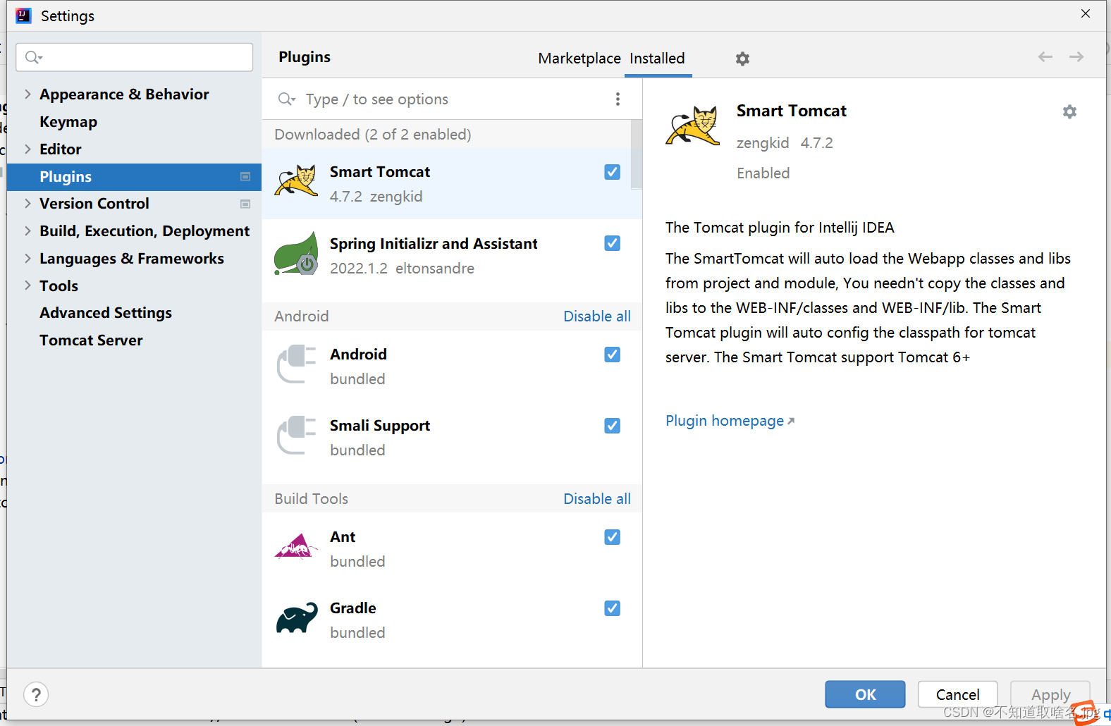The height and width of the screenshot is (726, 1111).
Task: Click the settings search magnifier icon
Action: (x=33, y=57)
